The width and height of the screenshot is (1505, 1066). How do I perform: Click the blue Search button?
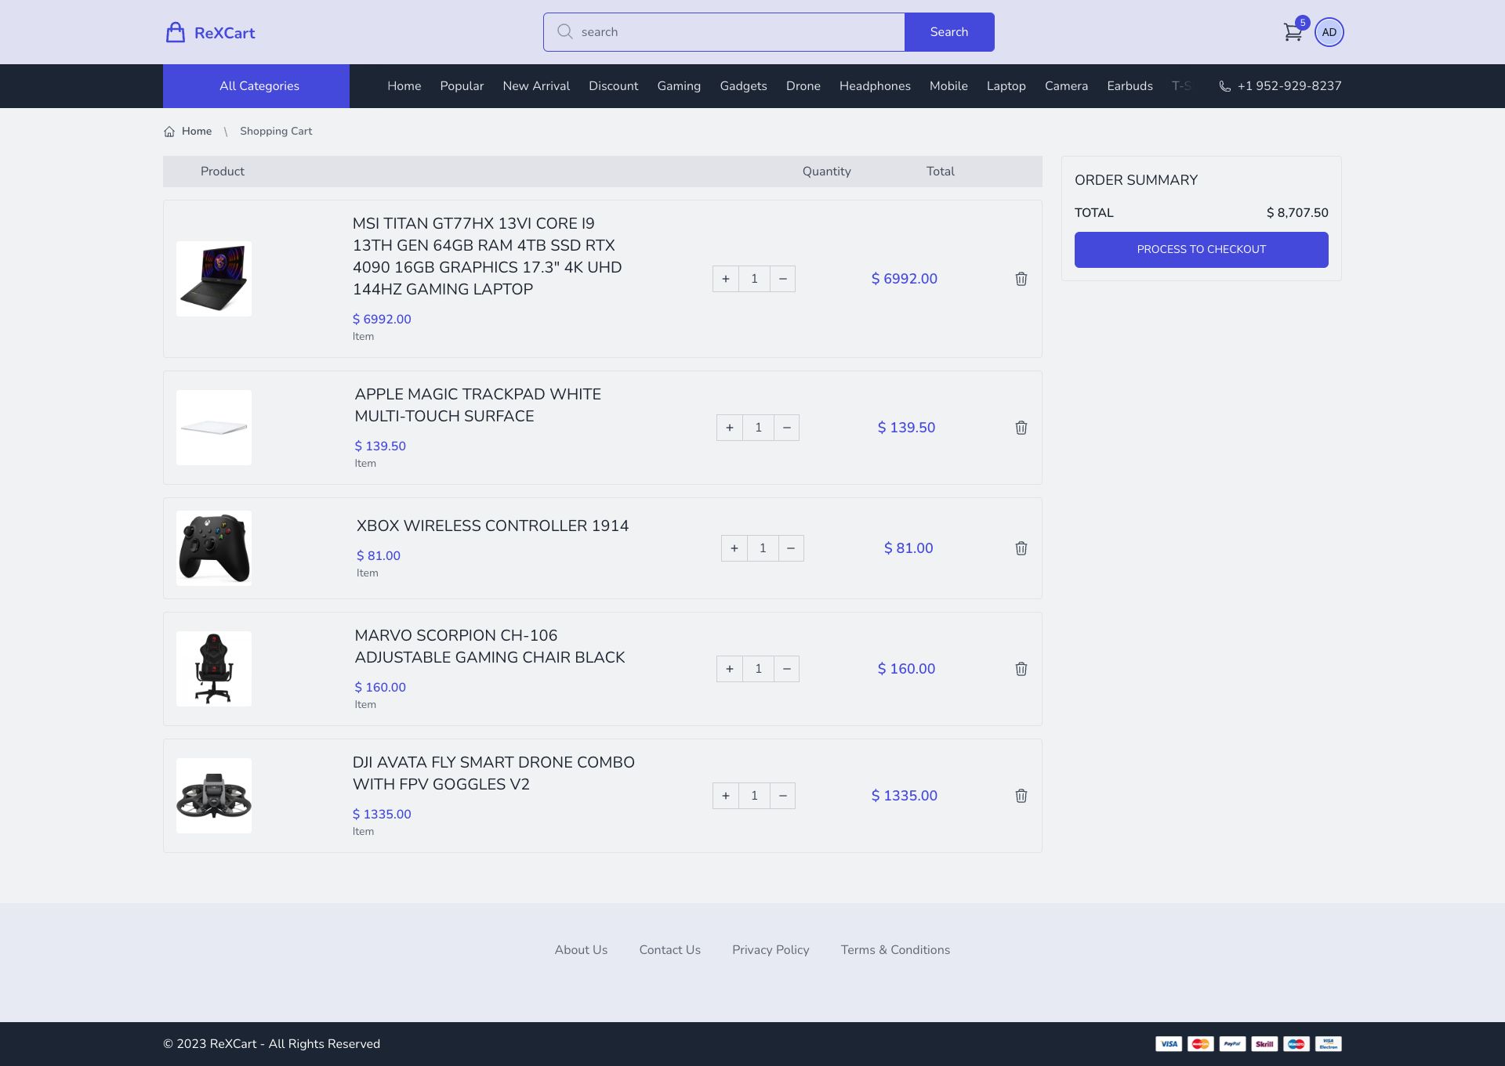(x=949, y=32)
